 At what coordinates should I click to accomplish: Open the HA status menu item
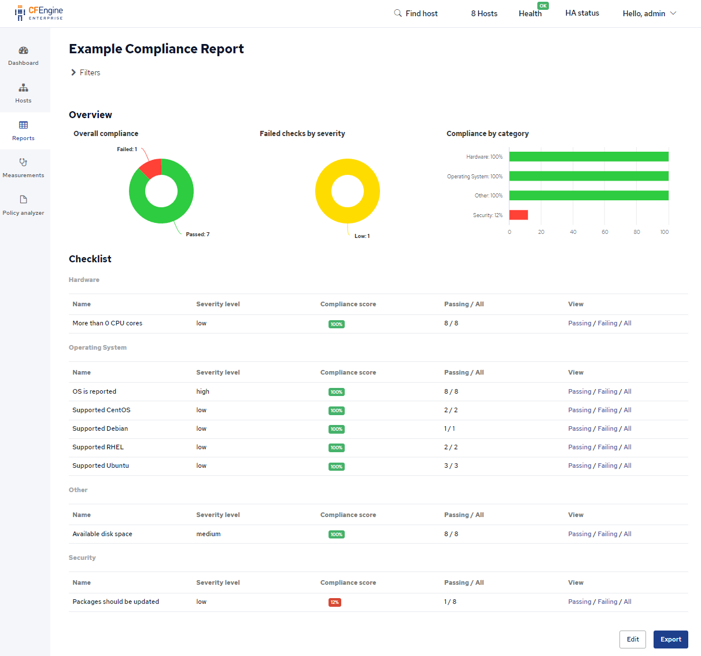click(x=582, y=13)
